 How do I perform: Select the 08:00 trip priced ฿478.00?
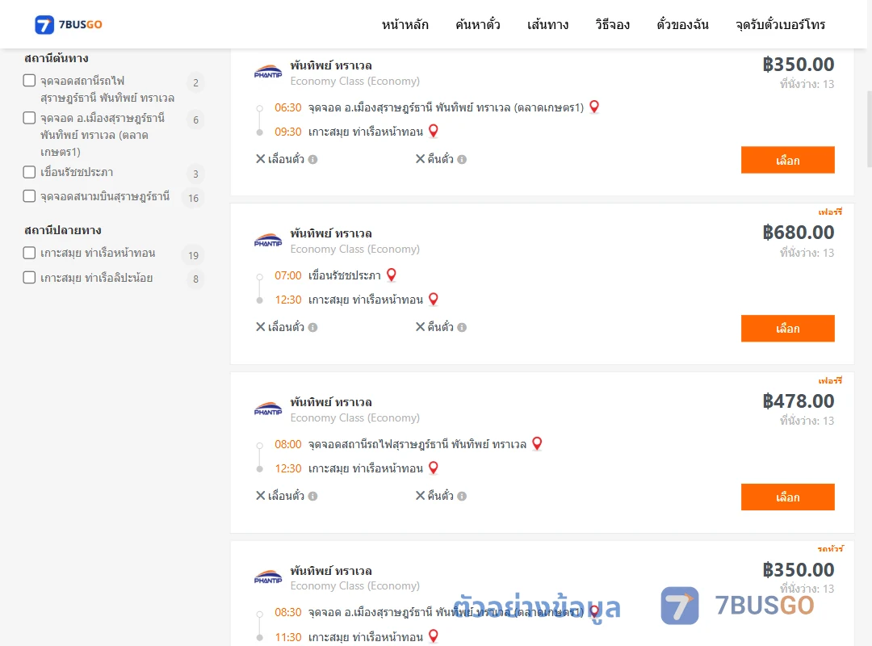[x=787, y=497]
